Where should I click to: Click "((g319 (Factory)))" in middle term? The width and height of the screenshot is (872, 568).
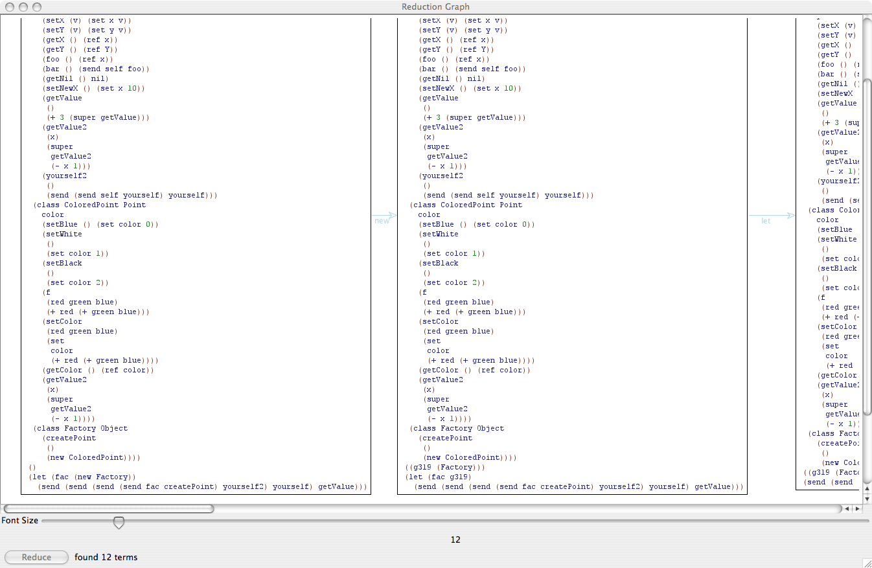pos(445,467)
